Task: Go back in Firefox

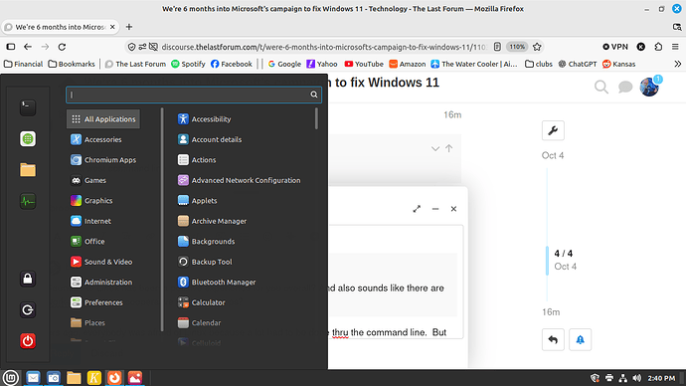Action: 28,47
